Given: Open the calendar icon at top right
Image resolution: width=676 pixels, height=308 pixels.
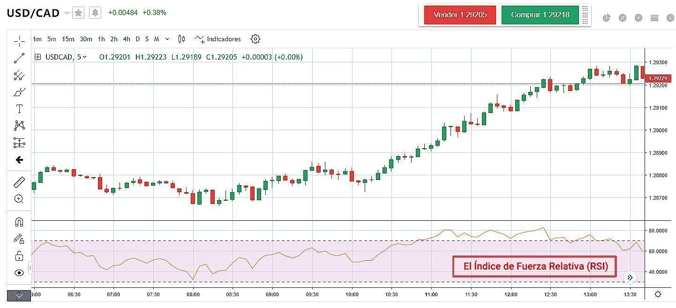Looking at the screenshot, I should [x=654, y=18].
